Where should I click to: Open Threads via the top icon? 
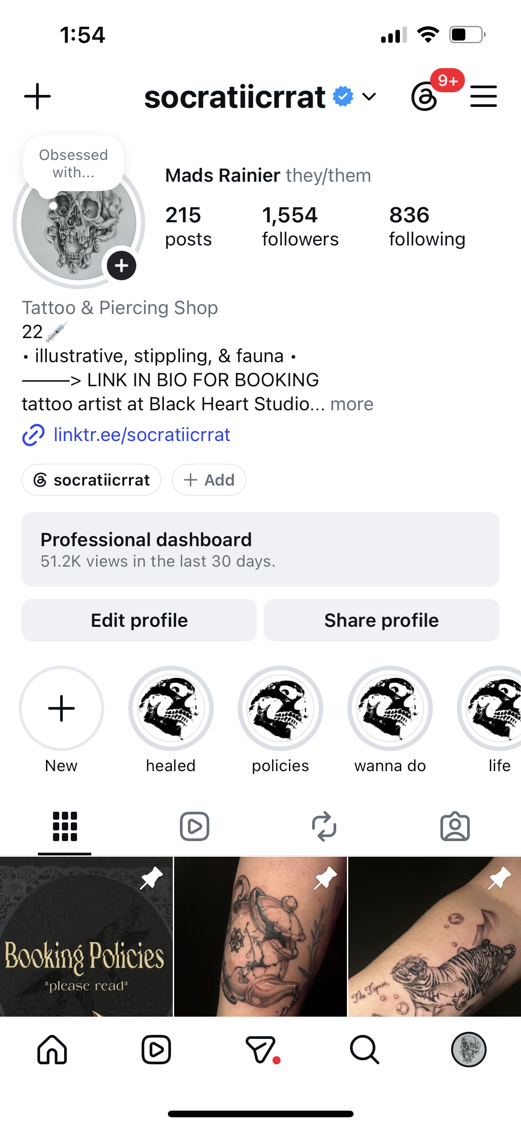[x=424, y=97]
